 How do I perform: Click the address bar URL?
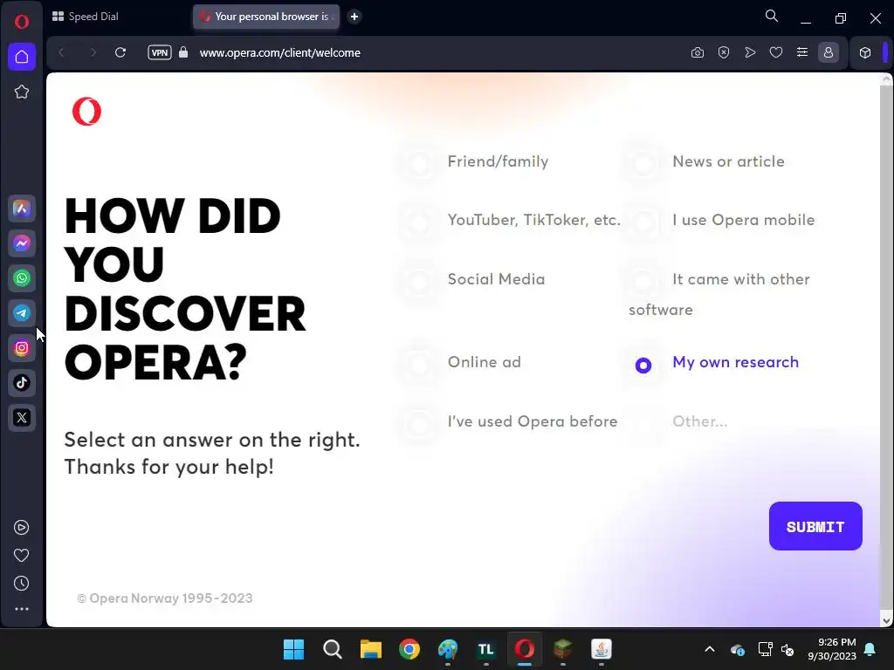[x=280, y=52]
